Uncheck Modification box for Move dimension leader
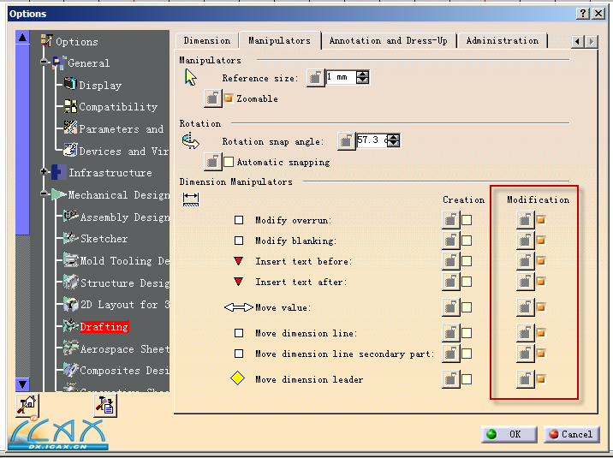 pyautogui.click(x=541, y=379)
